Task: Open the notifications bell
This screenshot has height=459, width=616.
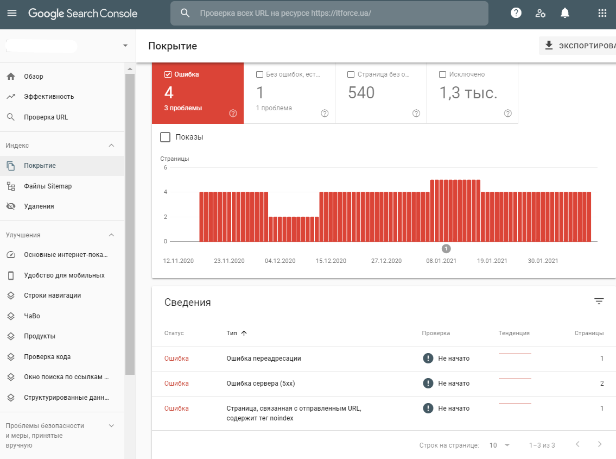Action: coord(565,13)
